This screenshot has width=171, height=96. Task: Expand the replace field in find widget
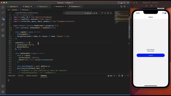[x=64, y=13]
